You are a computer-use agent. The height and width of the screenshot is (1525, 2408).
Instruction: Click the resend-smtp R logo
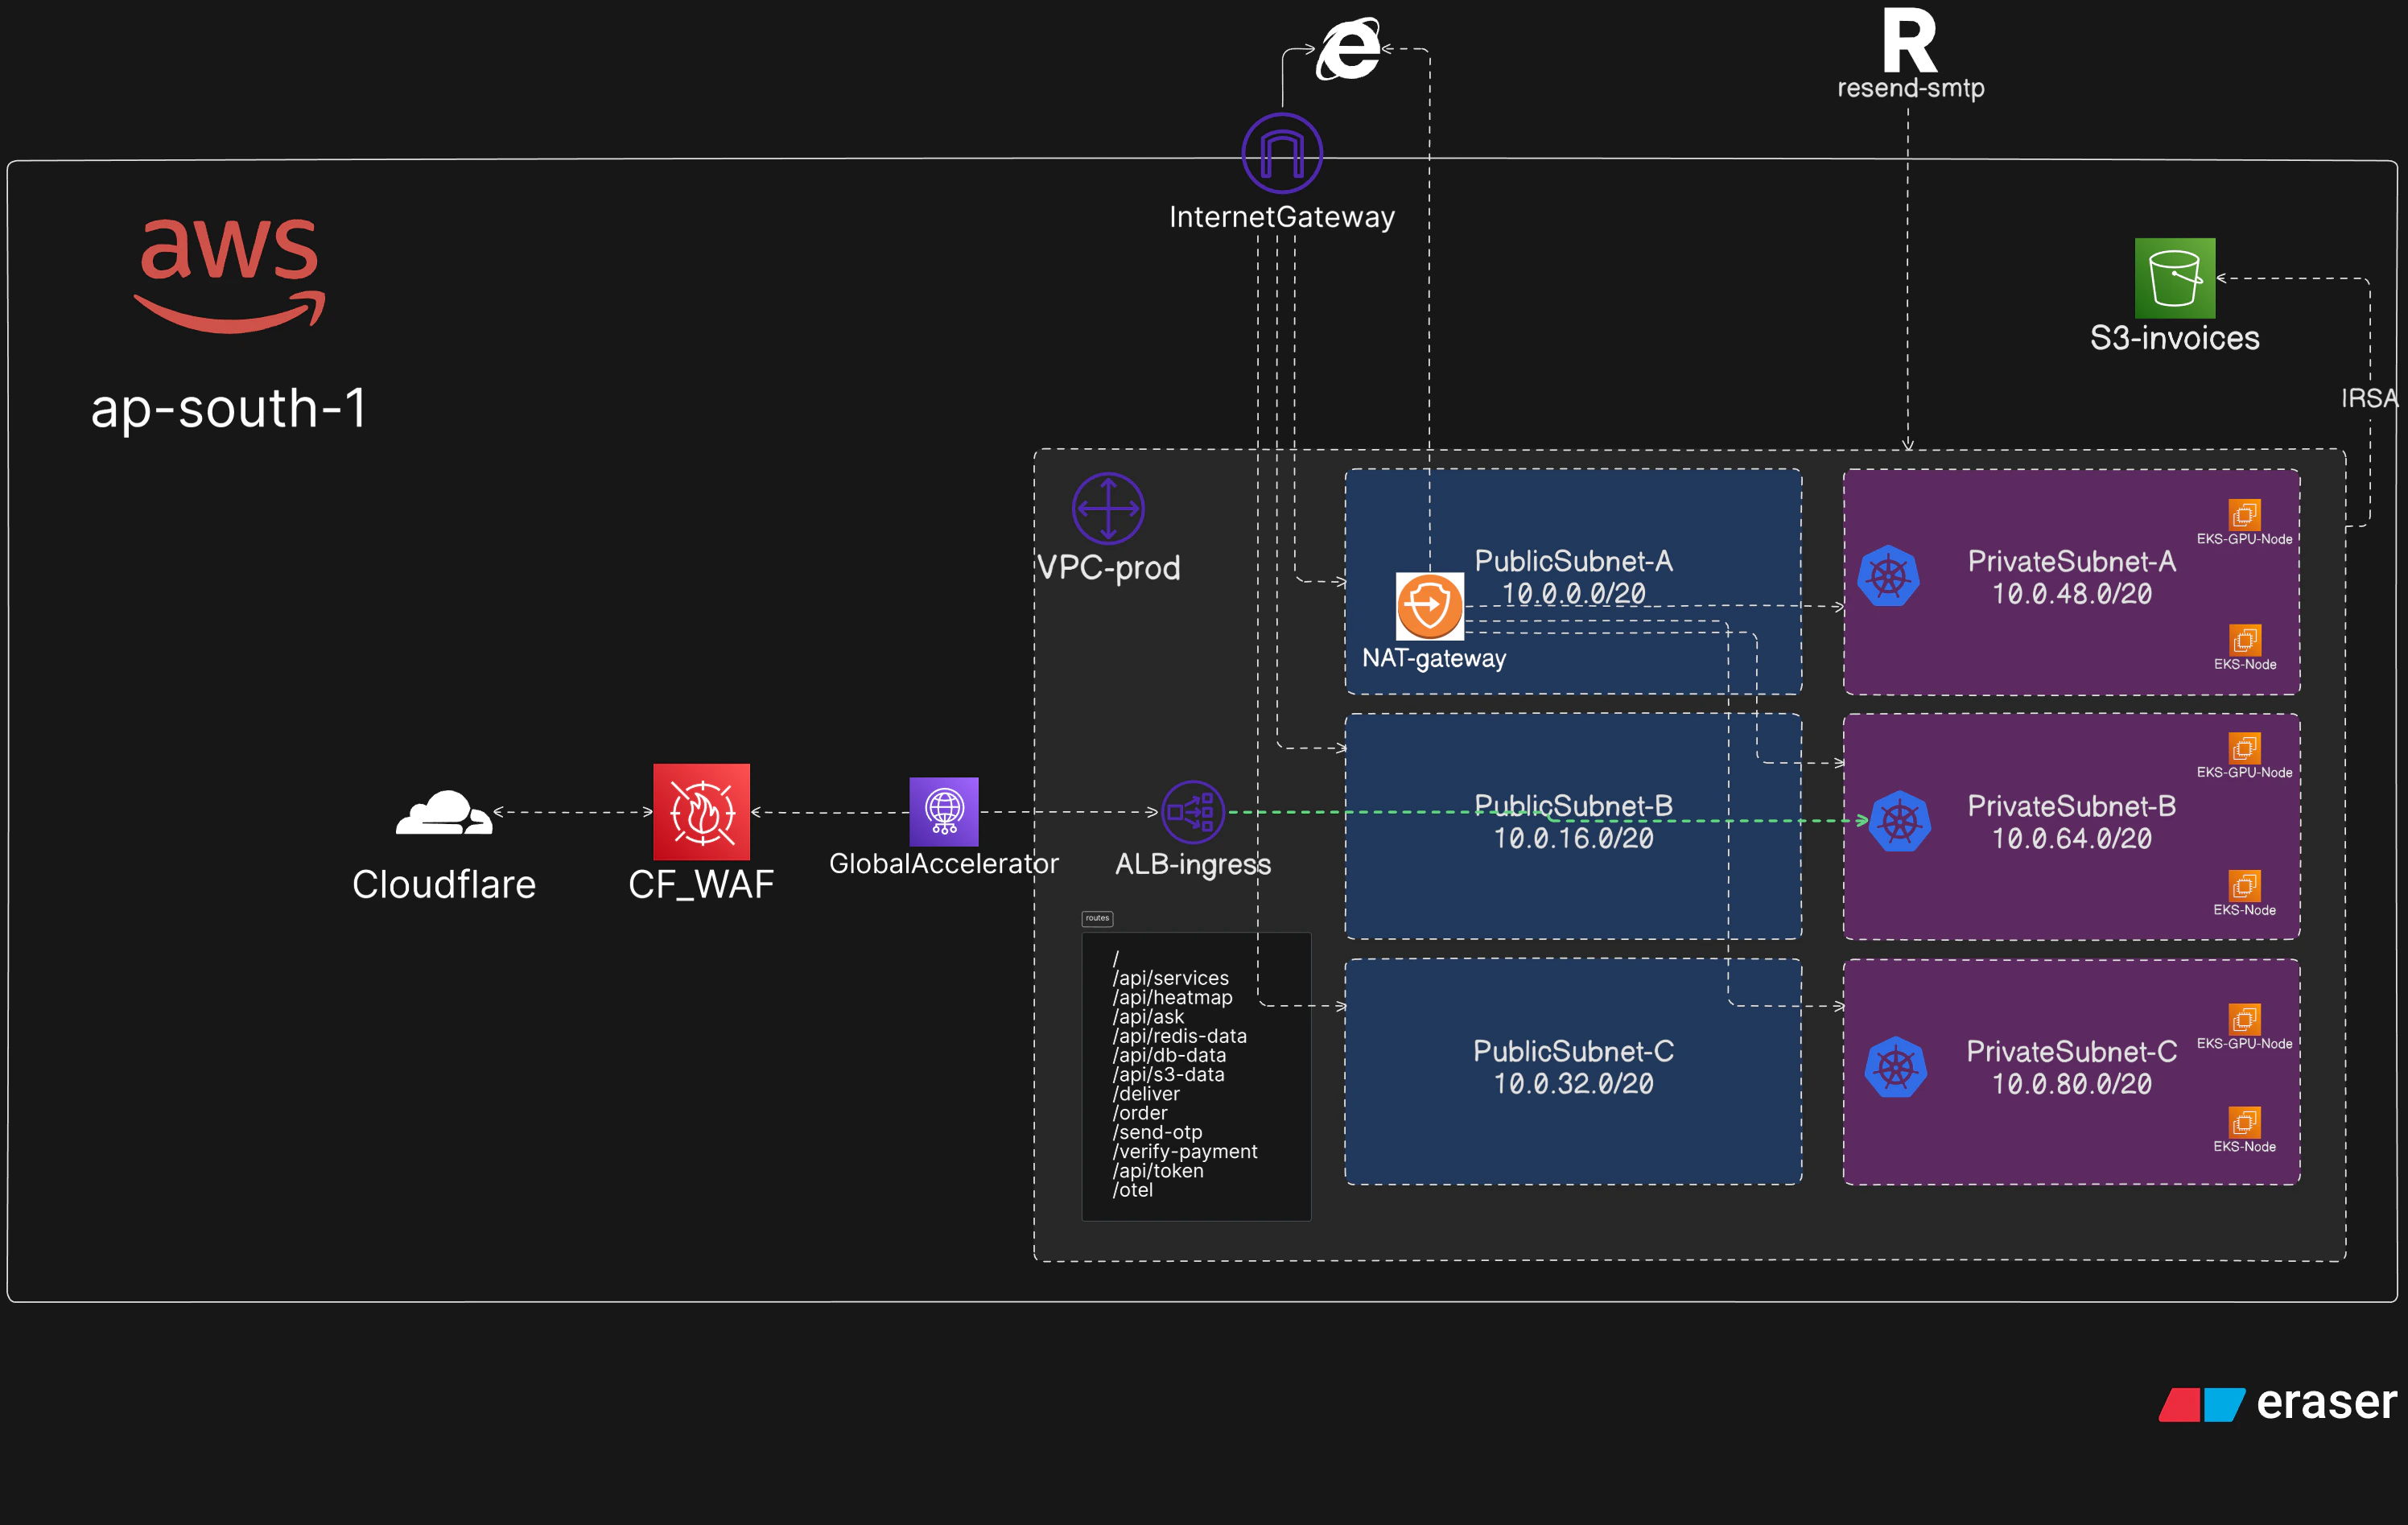pyautogui.click(x=1909, y=40)
